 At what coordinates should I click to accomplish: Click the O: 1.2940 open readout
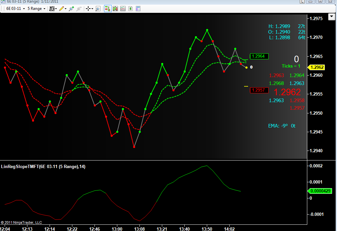(279, 32)
